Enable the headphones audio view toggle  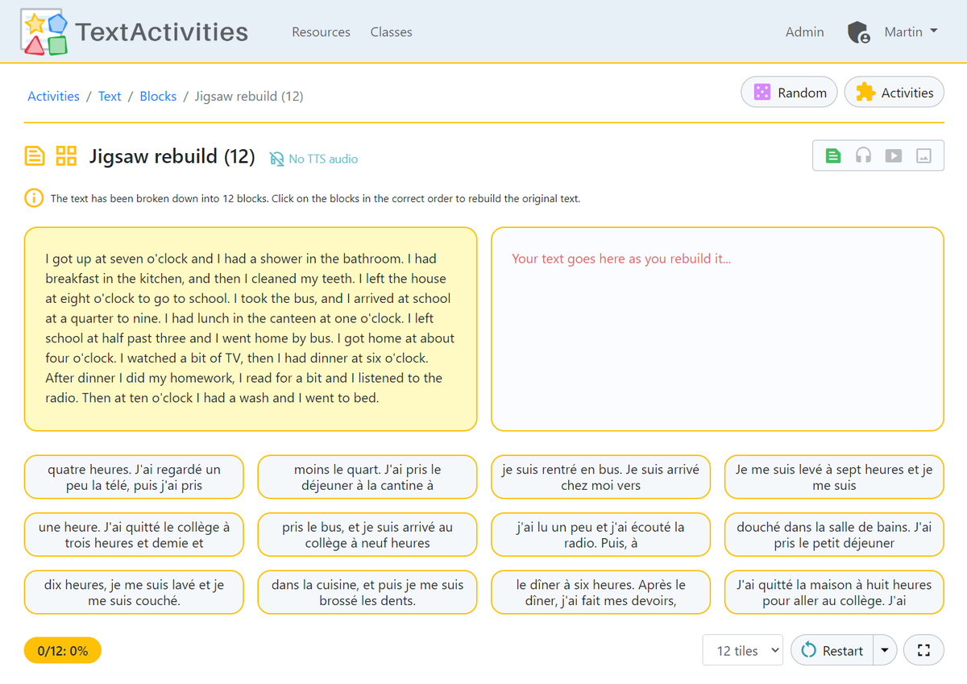point(863,155)
